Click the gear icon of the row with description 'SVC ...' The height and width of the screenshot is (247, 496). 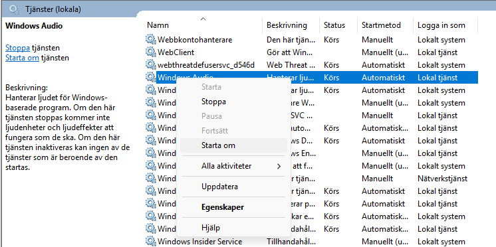tap(150, 116)
